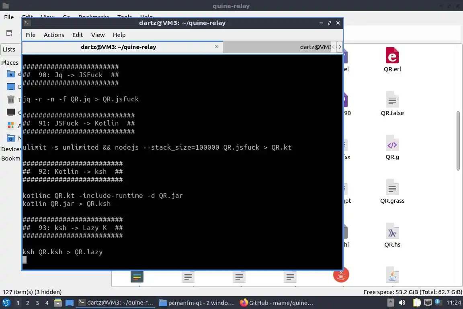Switch to virtual desktop 4
Image resolution: width=463 pixels, height=309 pixels.
pyautogui.click(x=47, y=303)
